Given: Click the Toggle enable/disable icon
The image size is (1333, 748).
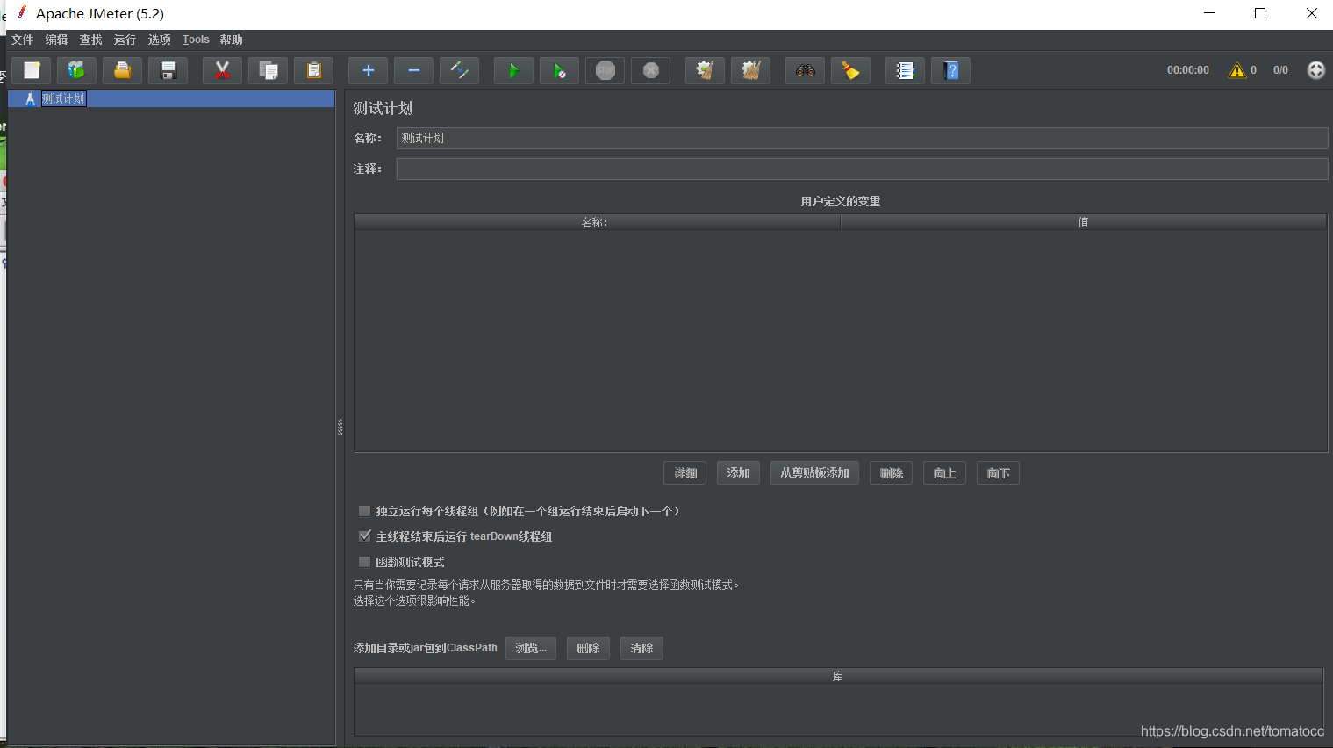Looking at the screenshot, I should point(460,70).
